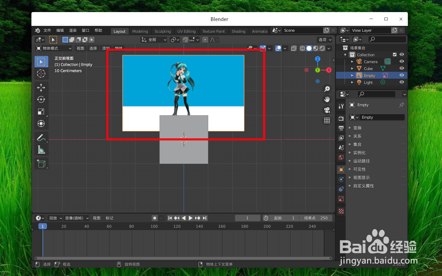Select the Move tool
This screenshot has height=276, width=442.
[41, 87]
